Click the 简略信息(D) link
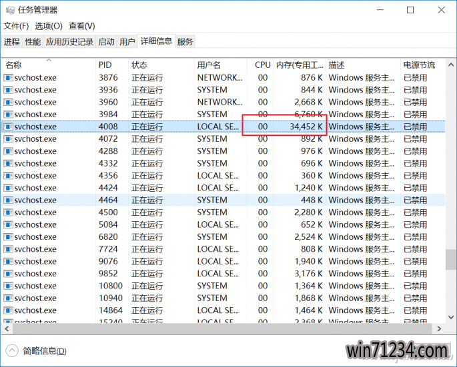Viewport: 457px width, 367px height. tap(45, 351)
